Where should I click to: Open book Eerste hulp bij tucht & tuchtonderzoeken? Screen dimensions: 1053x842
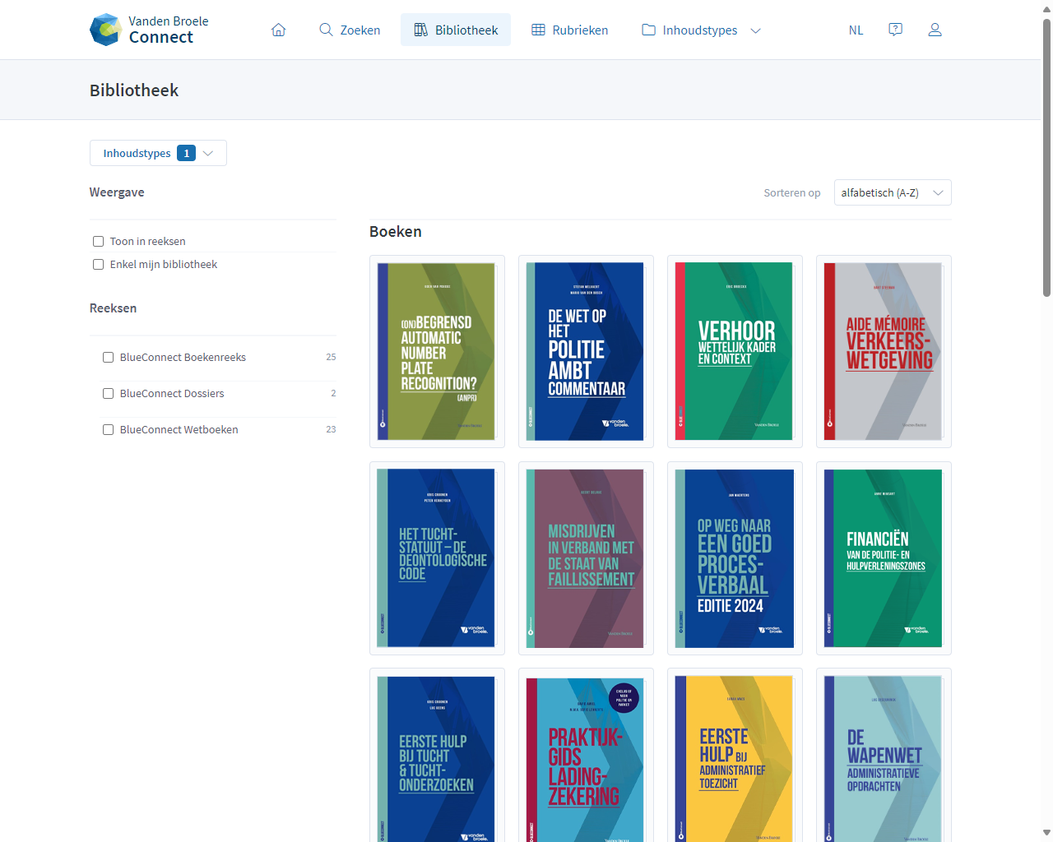click(437, 756)
